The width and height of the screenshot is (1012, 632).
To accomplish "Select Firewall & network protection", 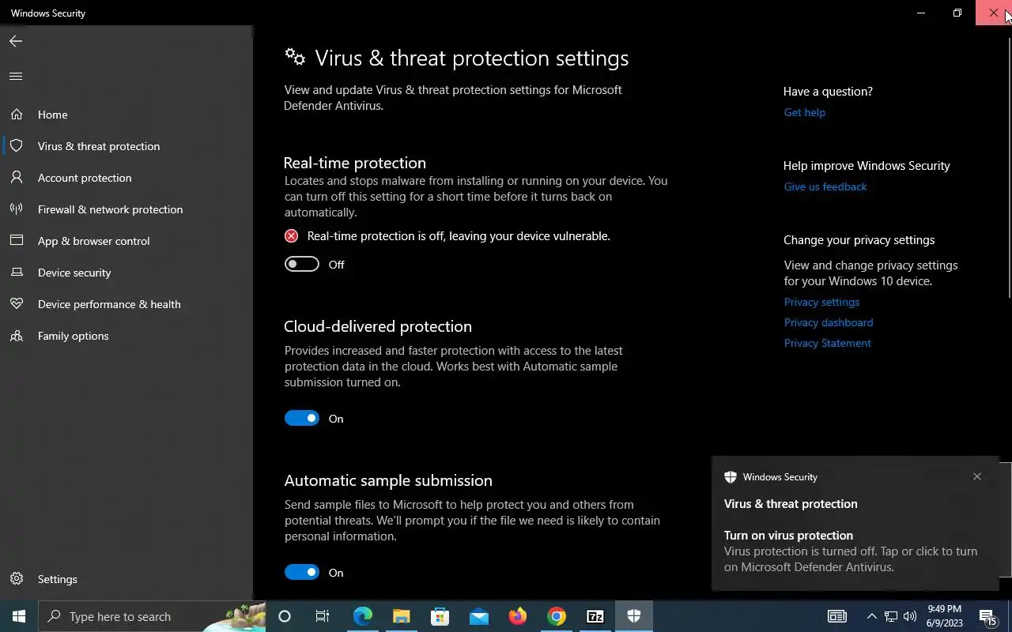I will [110, 209].
